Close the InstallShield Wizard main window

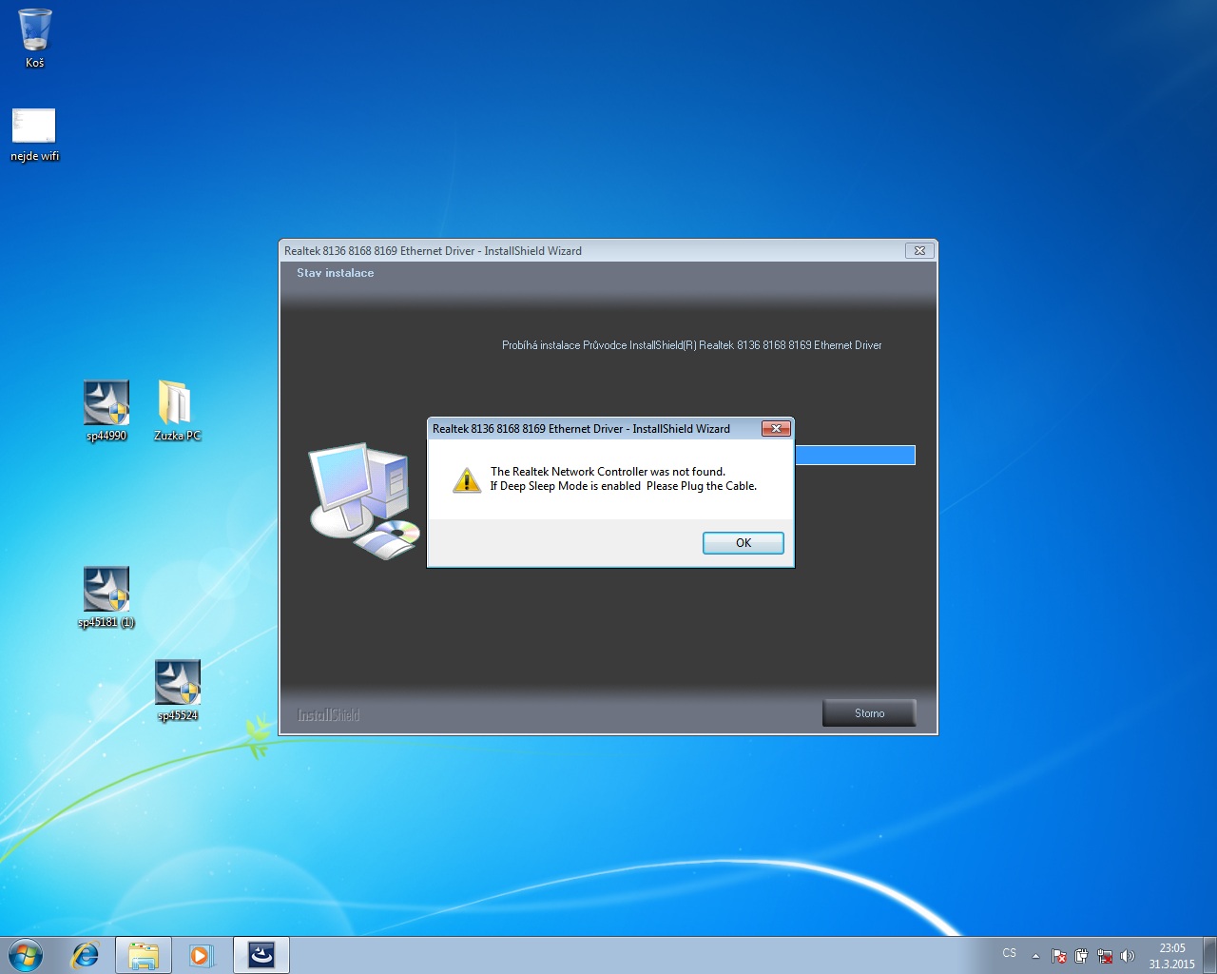[919, 251]
